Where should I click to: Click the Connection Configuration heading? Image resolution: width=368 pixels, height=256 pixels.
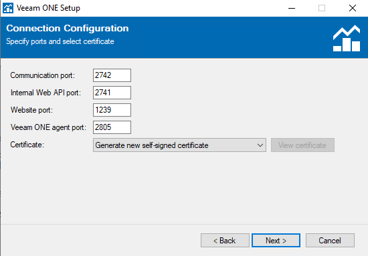tap(68, 28)
